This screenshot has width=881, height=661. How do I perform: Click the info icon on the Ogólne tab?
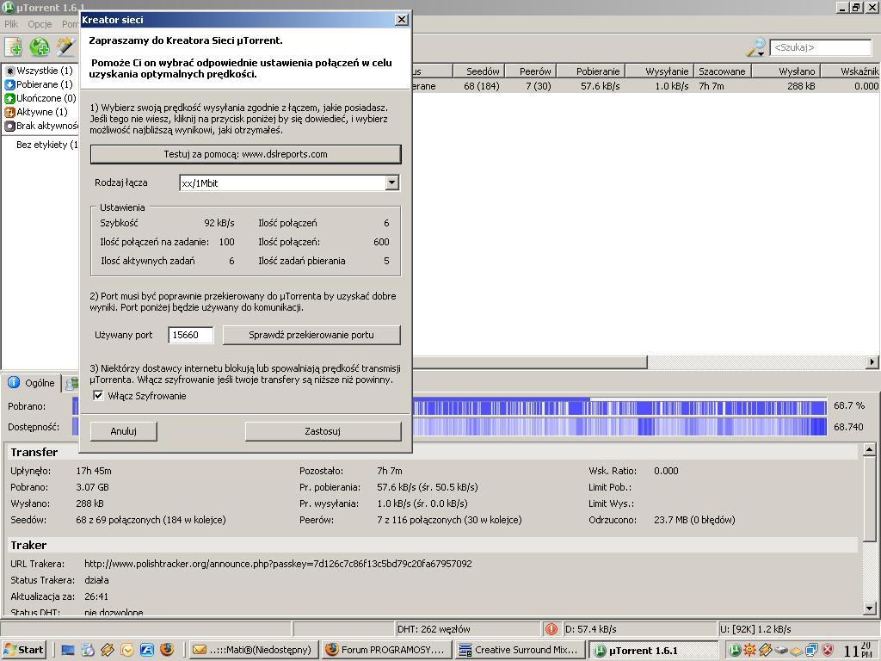tap(14, 382)
